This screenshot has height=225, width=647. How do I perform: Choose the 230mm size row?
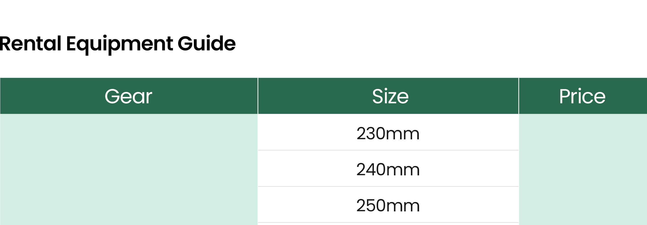pyautogui.click(x=388, y=132)
